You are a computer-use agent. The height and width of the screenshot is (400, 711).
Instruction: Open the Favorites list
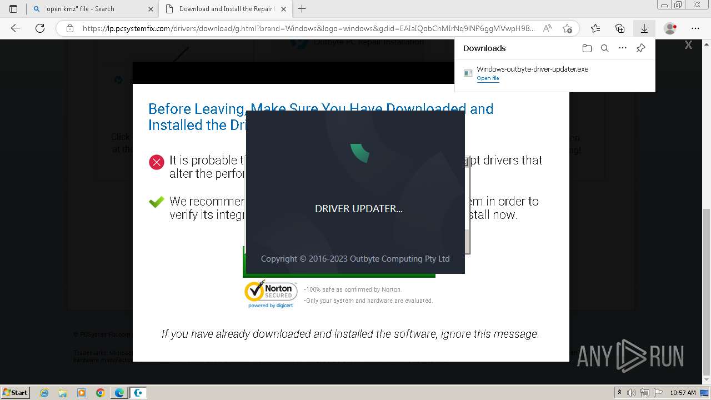[595, 28]
